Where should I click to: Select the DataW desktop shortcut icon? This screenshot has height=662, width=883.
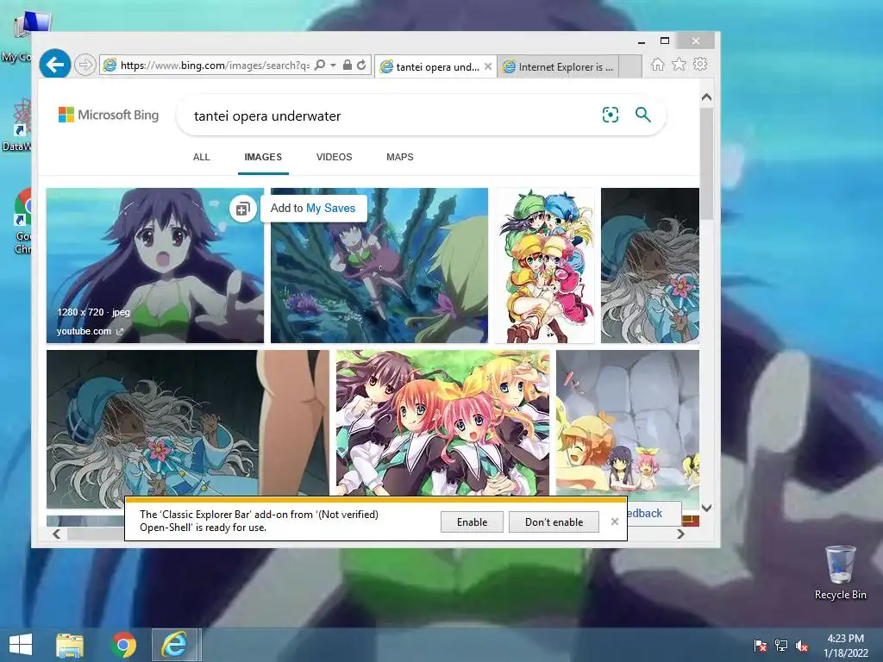coord(17,124)
